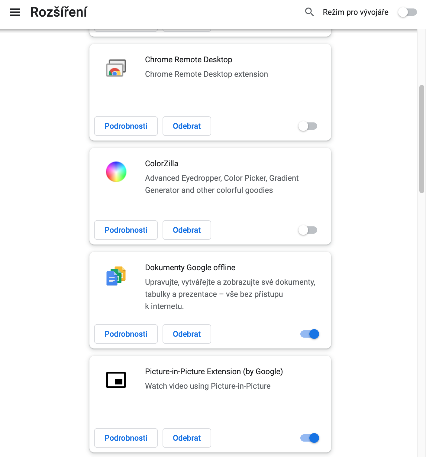Disable Dokumenty Google offline extension
The image size is (426, 457).
click(x=310, y=334)
